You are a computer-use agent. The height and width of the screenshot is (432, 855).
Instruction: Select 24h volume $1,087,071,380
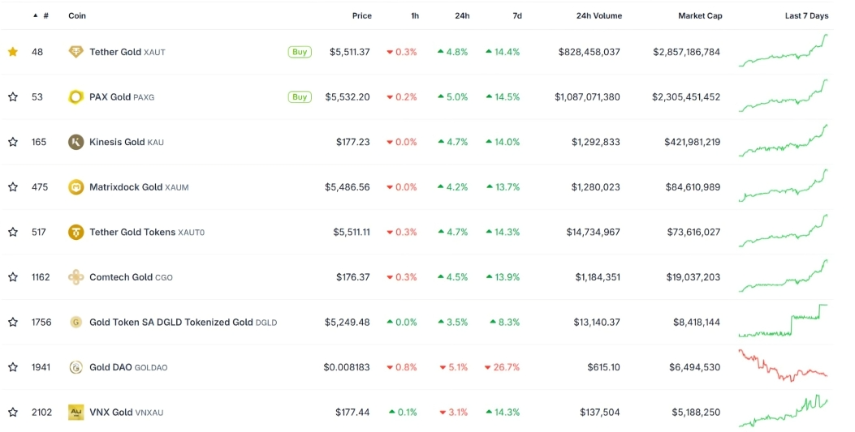click(x=587, y=96)
